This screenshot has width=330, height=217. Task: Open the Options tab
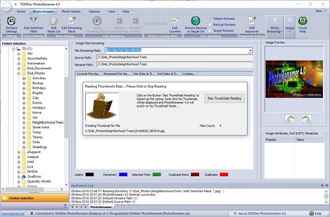point(95,12)
